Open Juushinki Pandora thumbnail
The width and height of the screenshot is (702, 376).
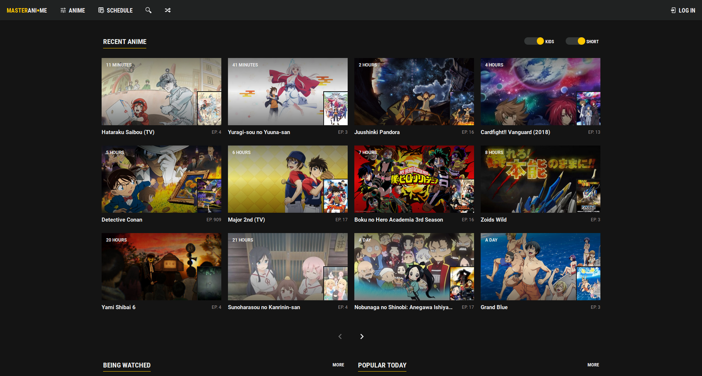[x=414, y=92]
